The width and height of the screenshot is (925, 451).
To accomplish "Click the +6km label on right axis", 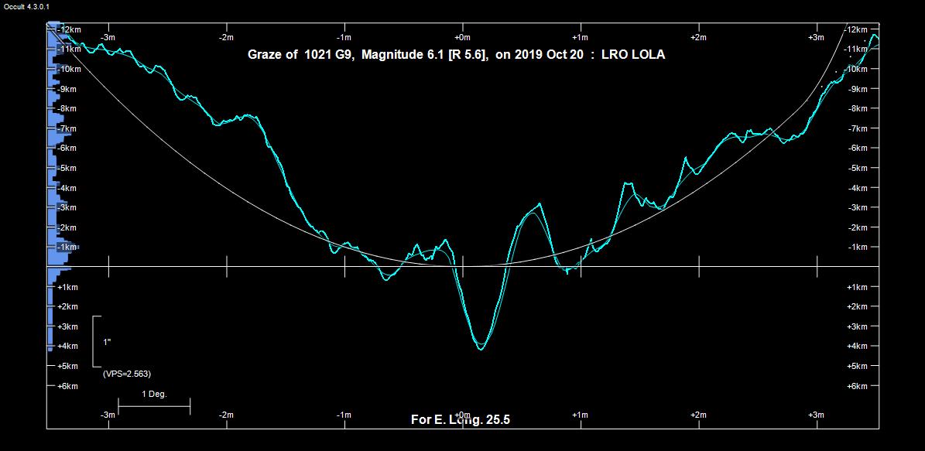I will coord(858,385).
